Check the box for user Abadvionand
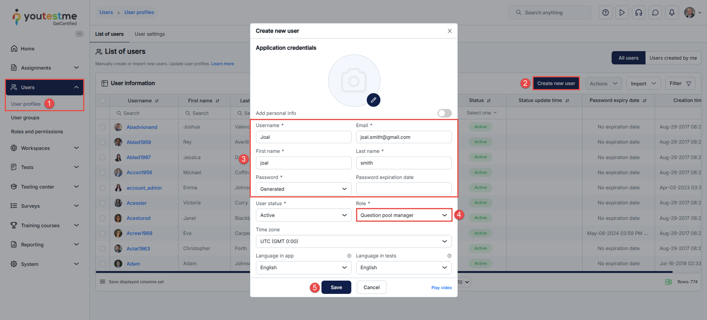The image size is (707, 320). click(103, 127)
